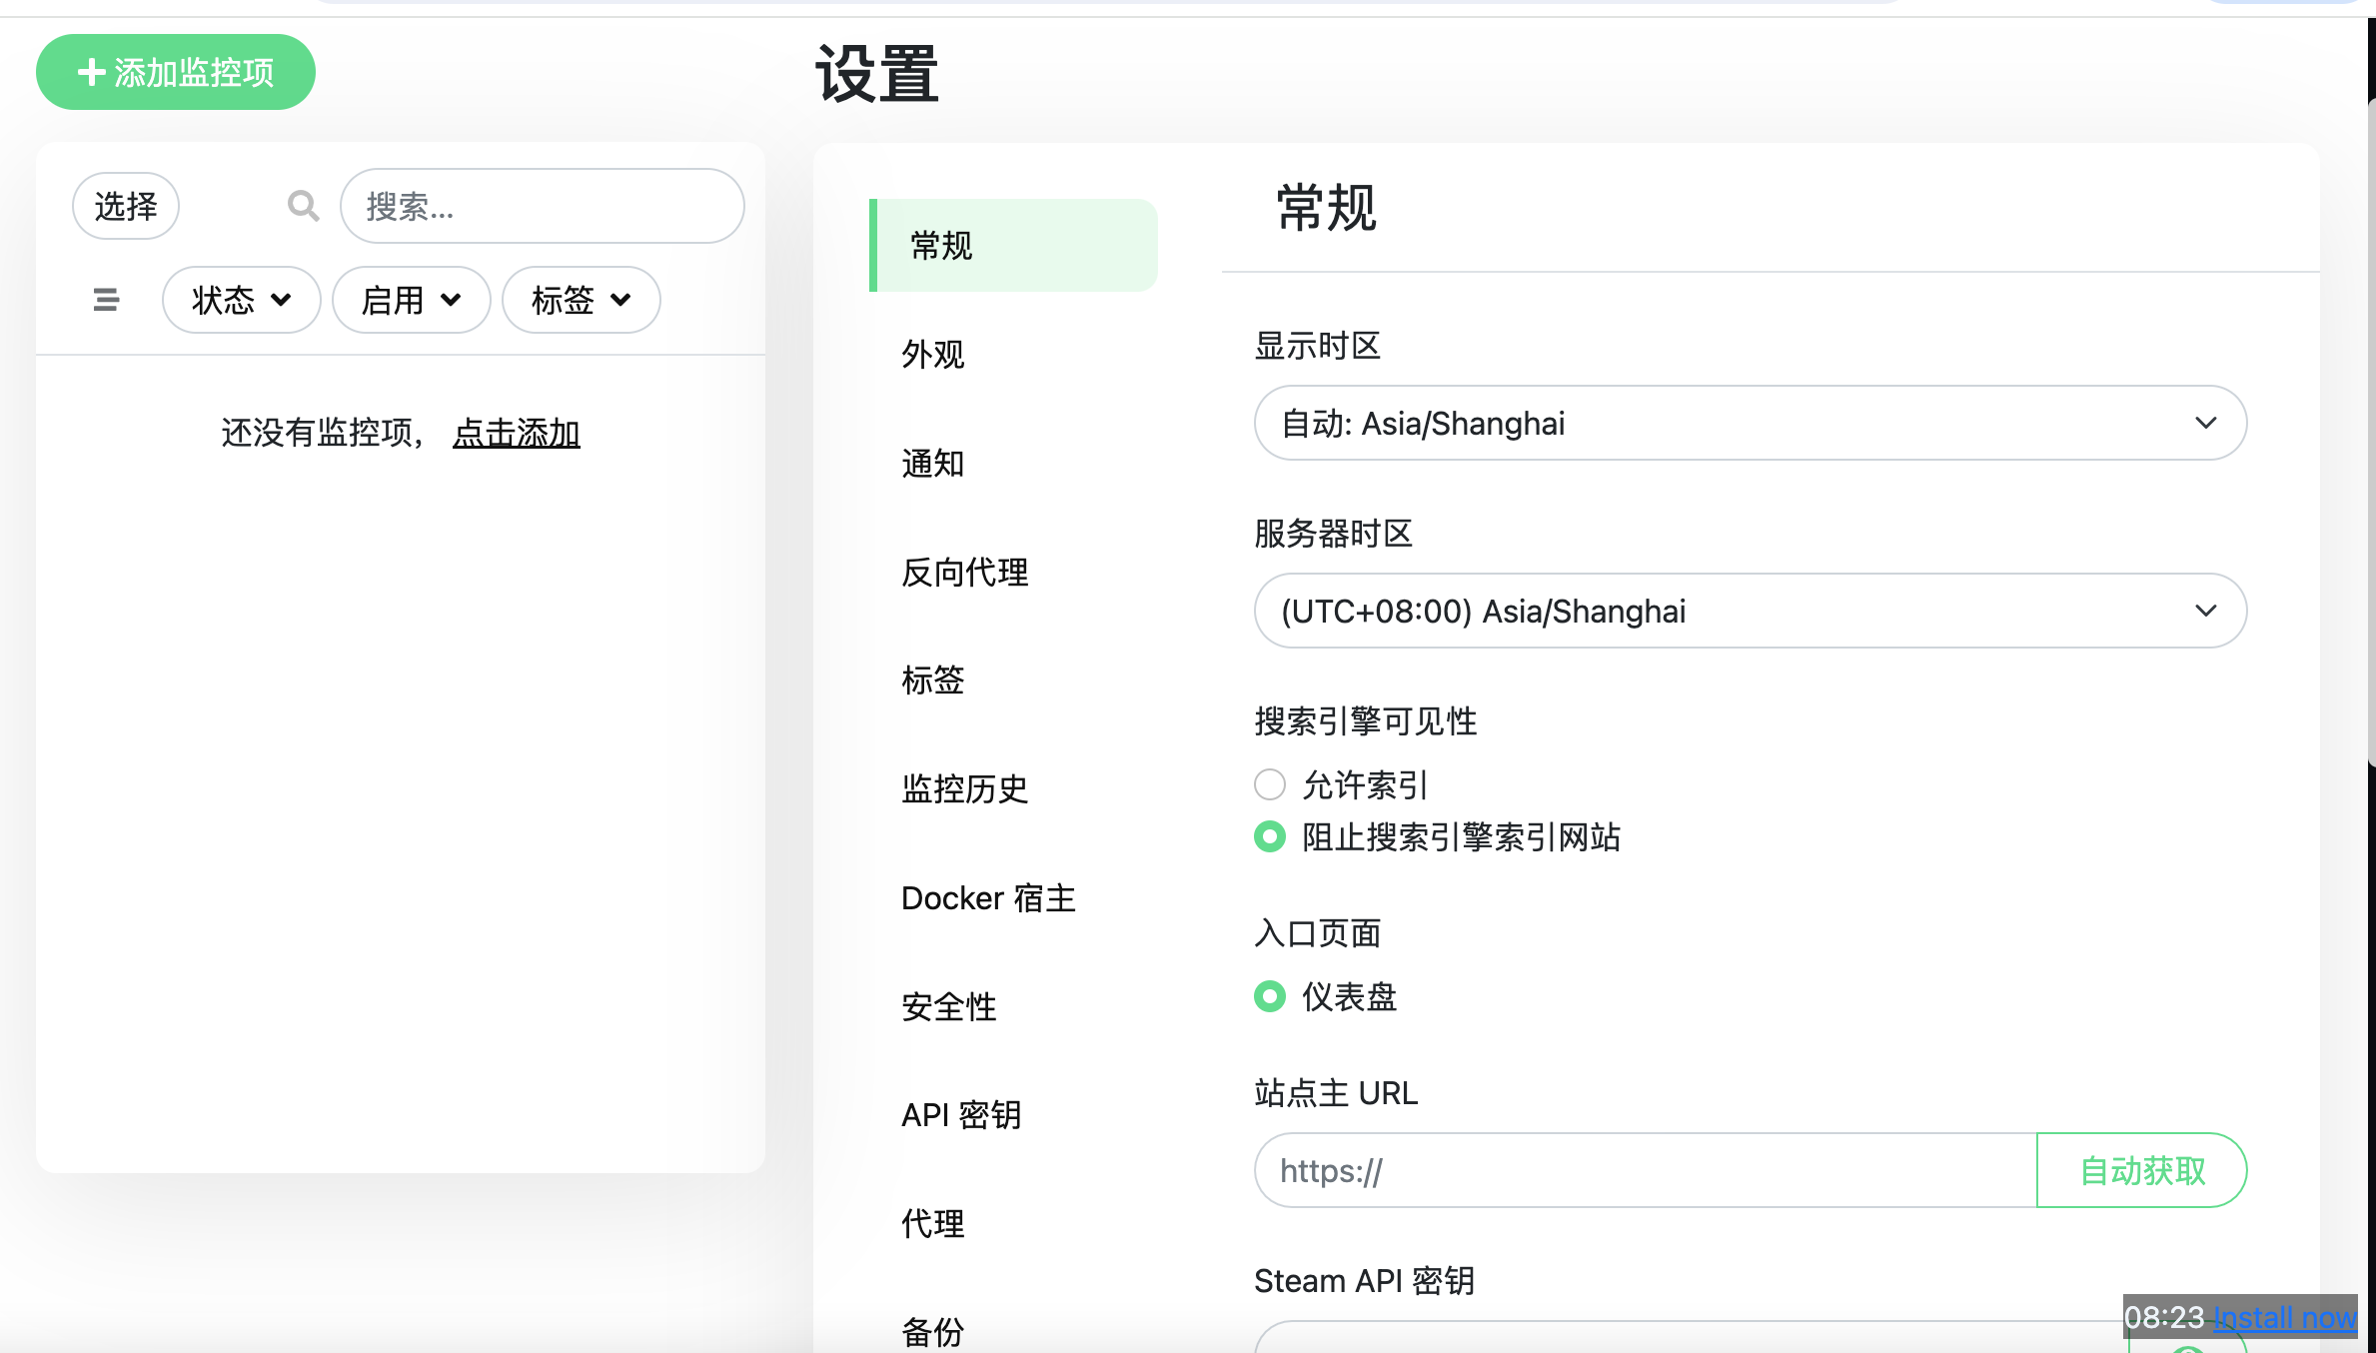The height and width of the screenshot is (1353, 2376).
Task: Click the 自动获取 auto-get button
Action: pyautogui.click(x=2142, y=1170)
